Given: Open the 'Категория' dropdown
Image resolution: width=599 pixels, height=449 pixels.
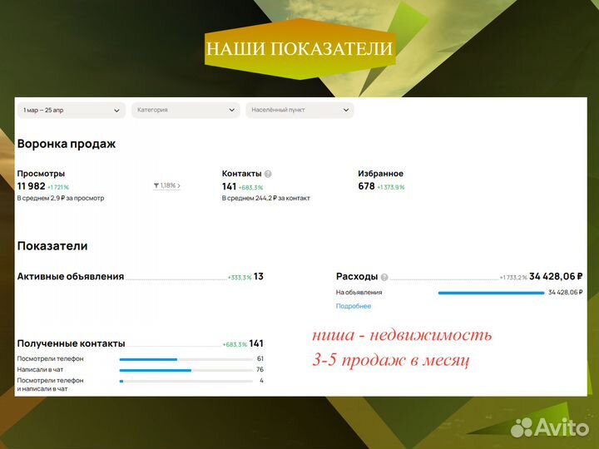Looking at the screenshot, I should point(186,110).
